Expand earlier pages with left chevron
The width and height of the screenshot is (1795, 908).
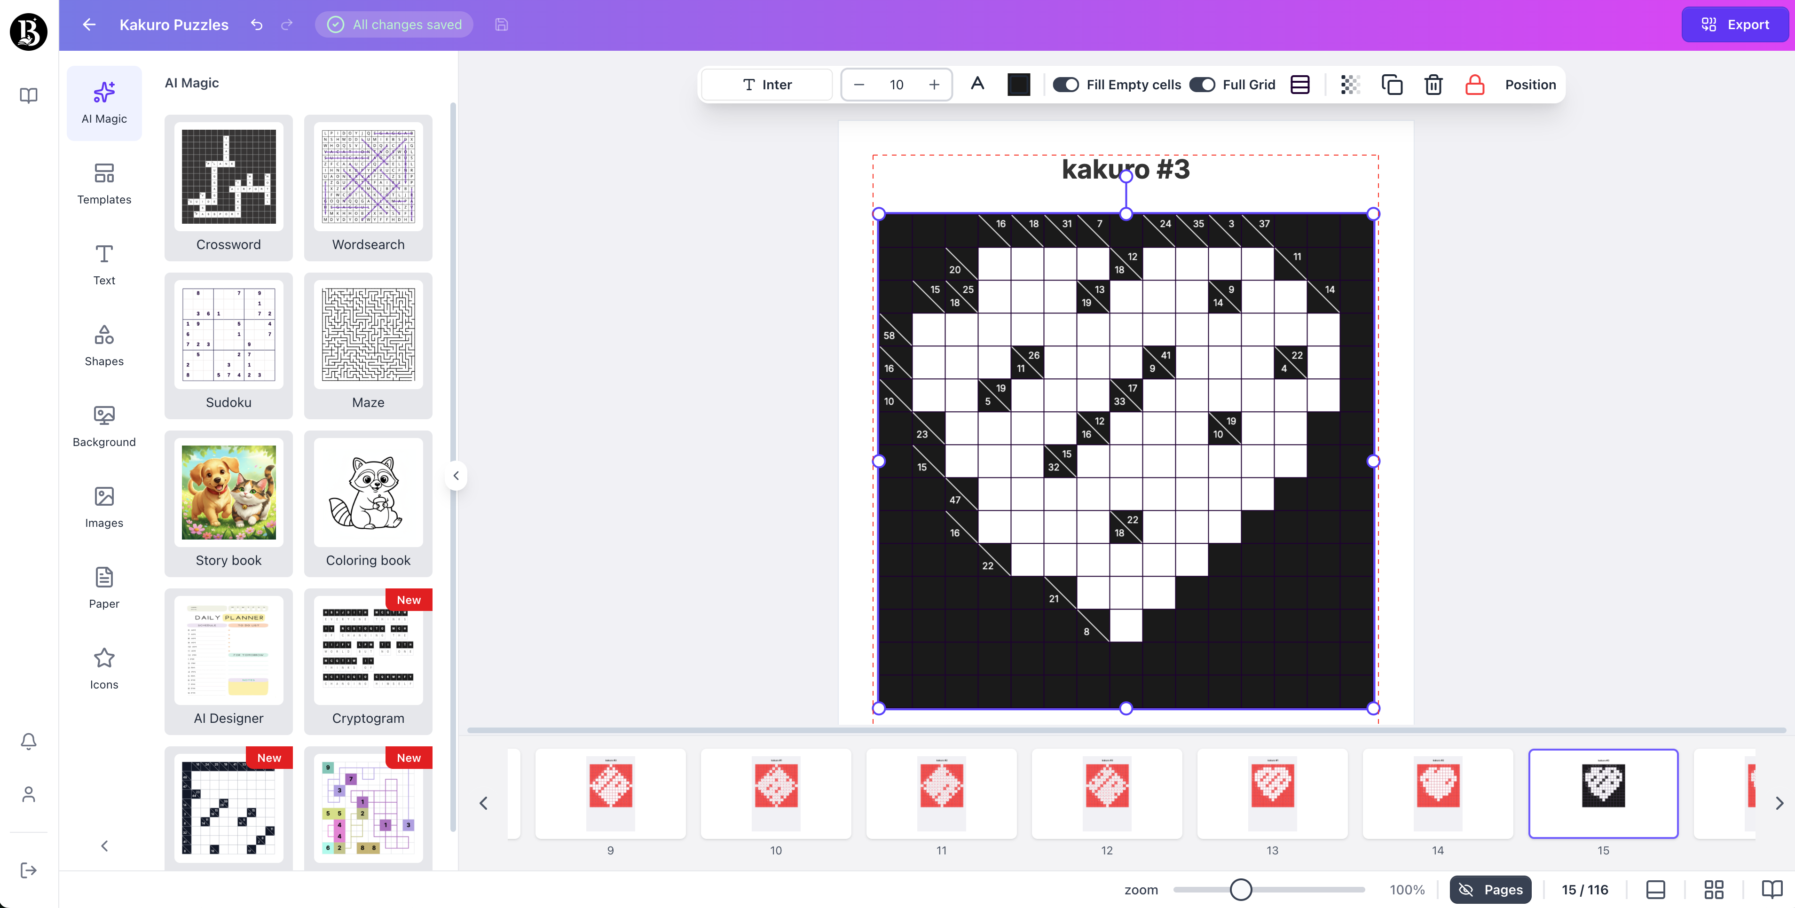(484, 803)
